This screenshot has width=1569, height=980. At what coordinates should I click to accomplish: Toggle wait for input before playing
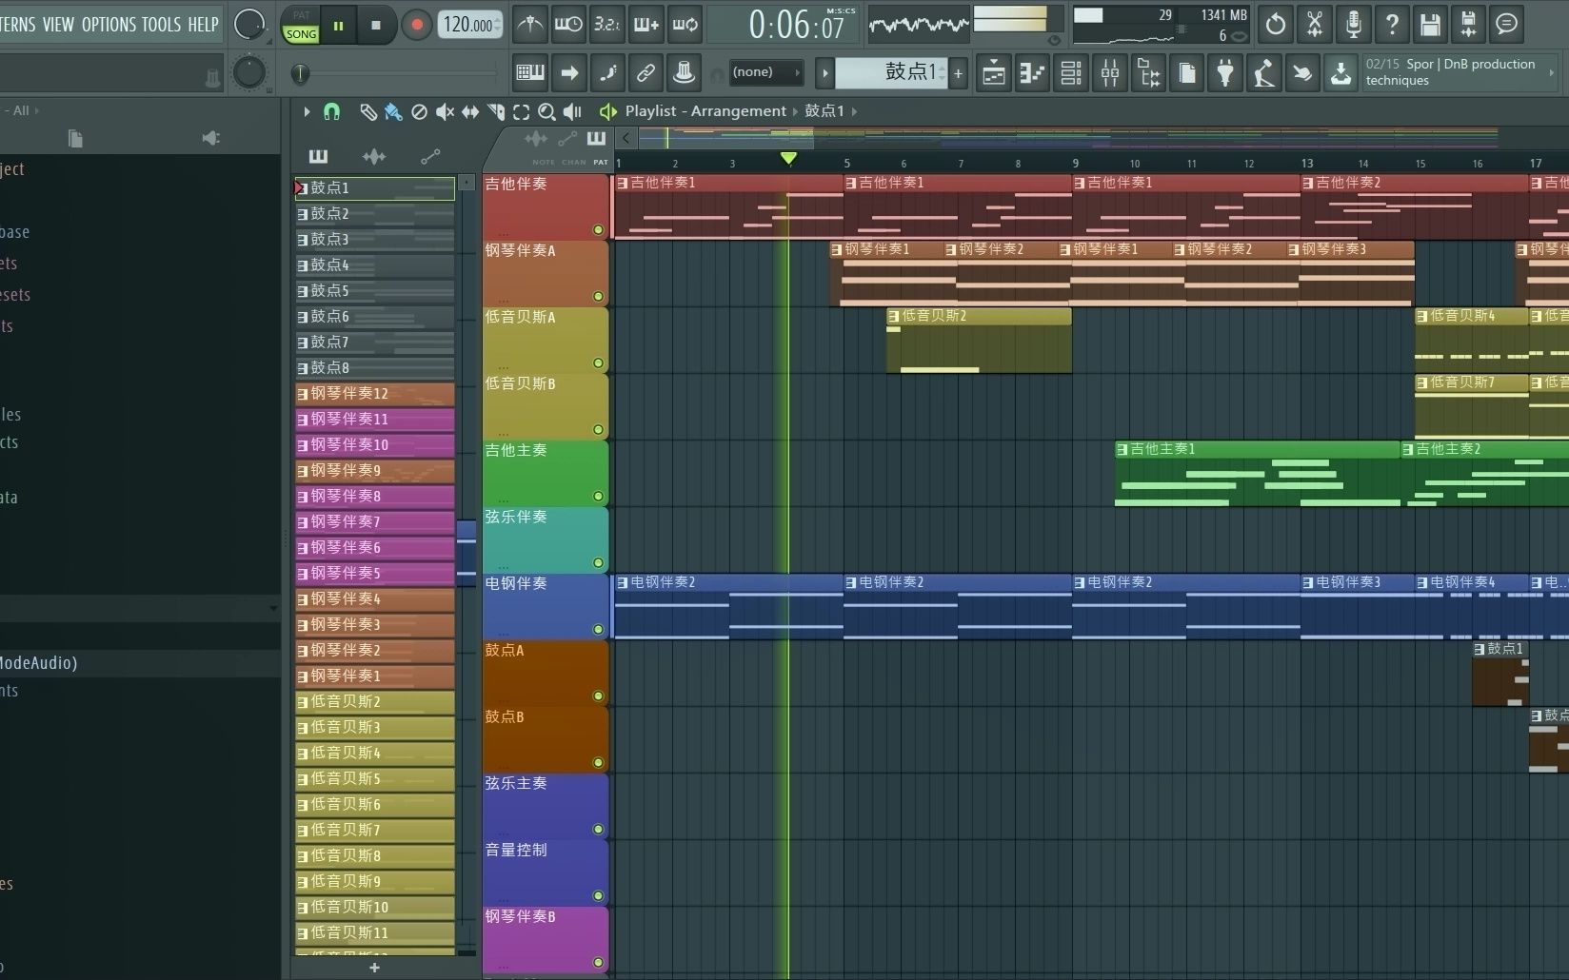click(x=568, y=25)
